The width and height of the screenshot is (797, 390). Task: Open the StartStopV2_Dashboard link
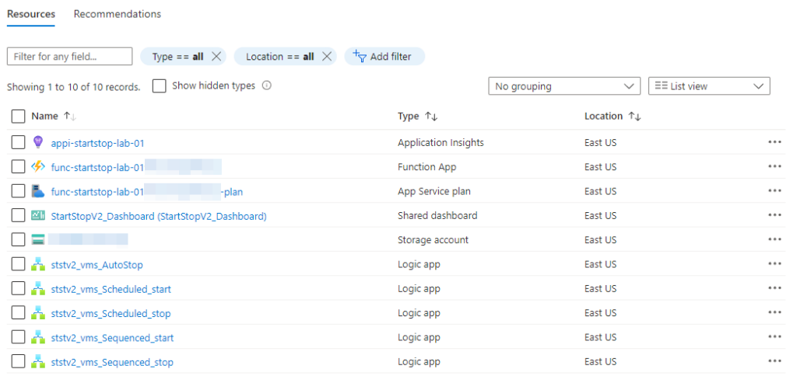159,216
